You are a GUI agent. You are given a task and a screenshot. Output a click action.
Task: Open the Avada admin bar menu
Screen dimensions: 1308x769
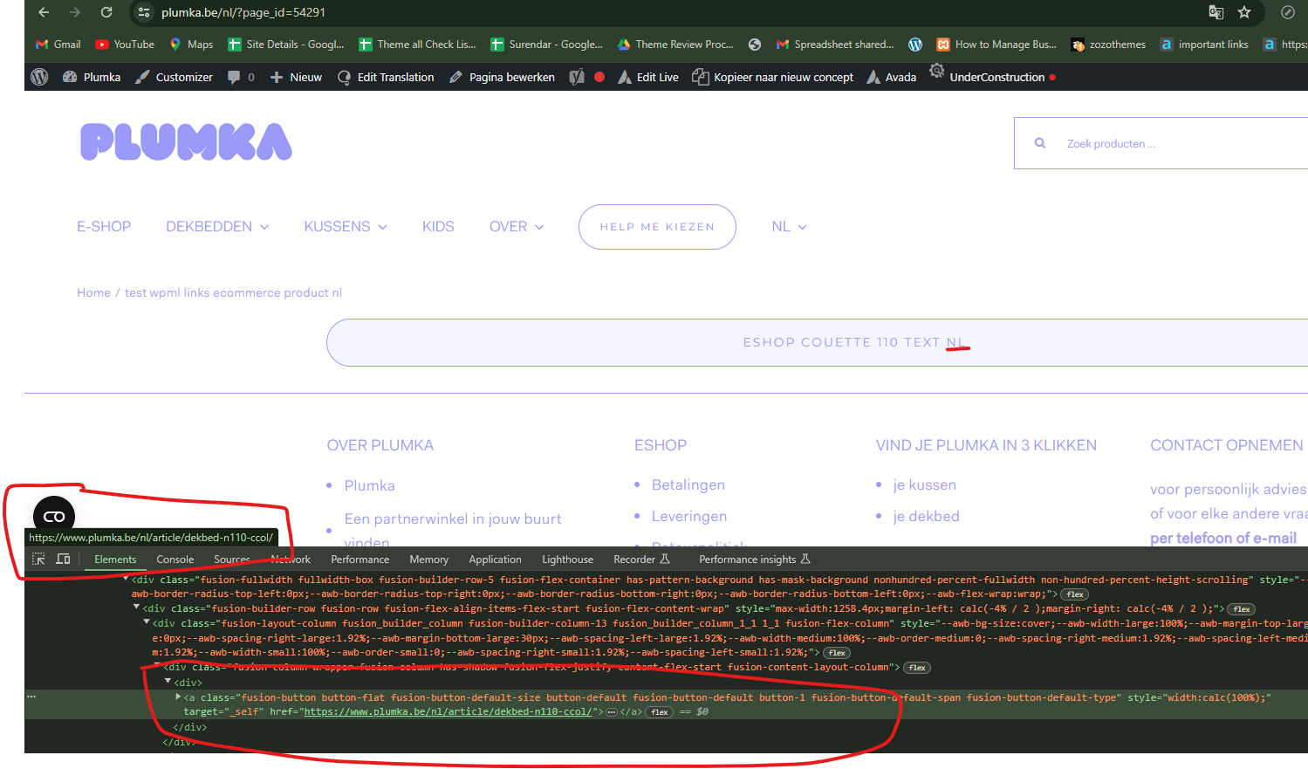(891, 77)
